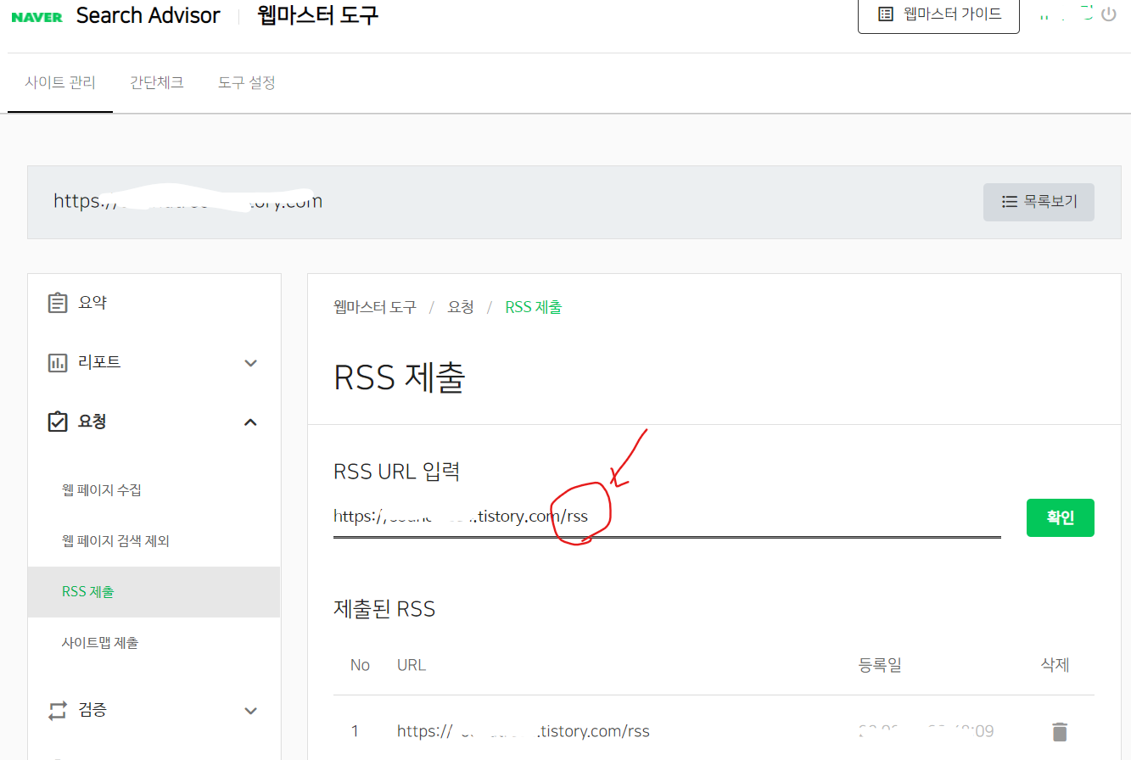This screenshot has height=760, width=1131.
Task: Click the 리포트 chart icon
Action: coord(58,363)
